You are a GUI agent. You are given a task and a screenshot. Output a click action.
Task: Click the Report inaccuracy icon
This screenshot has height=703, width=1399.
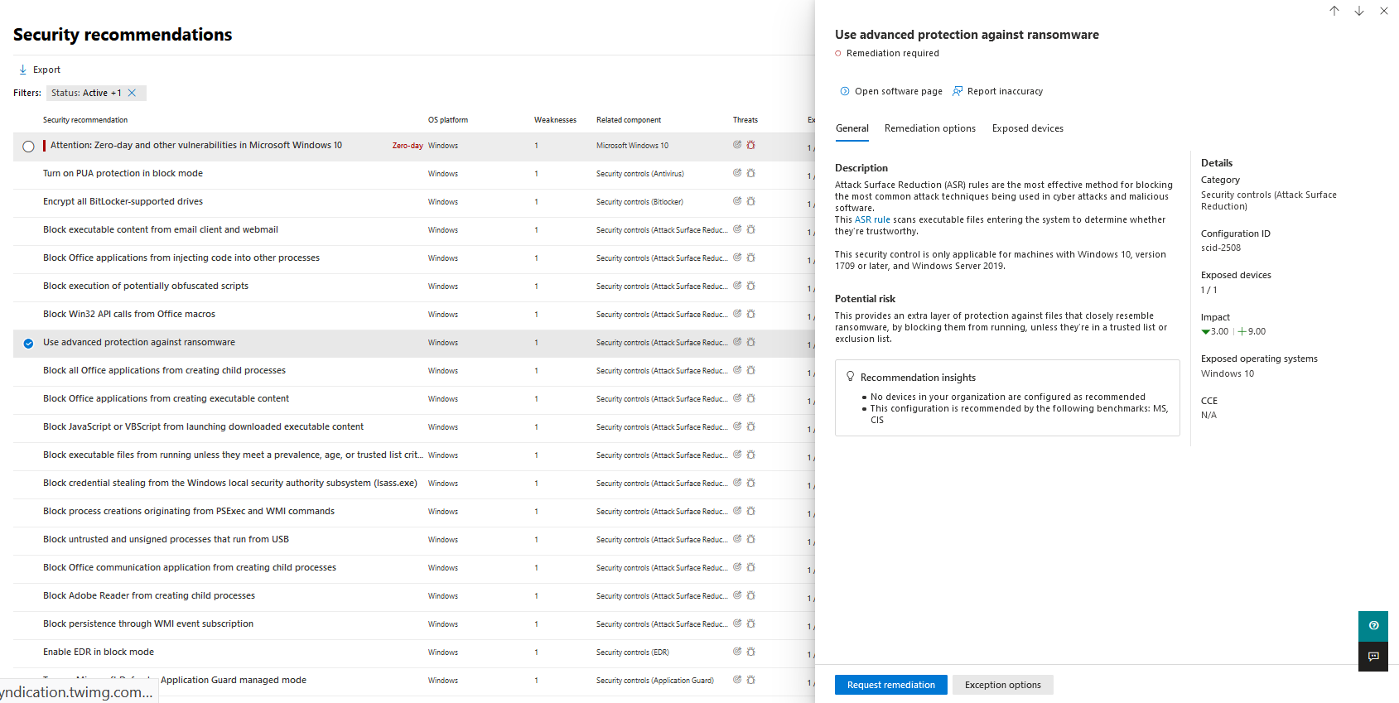coord(958,91)
